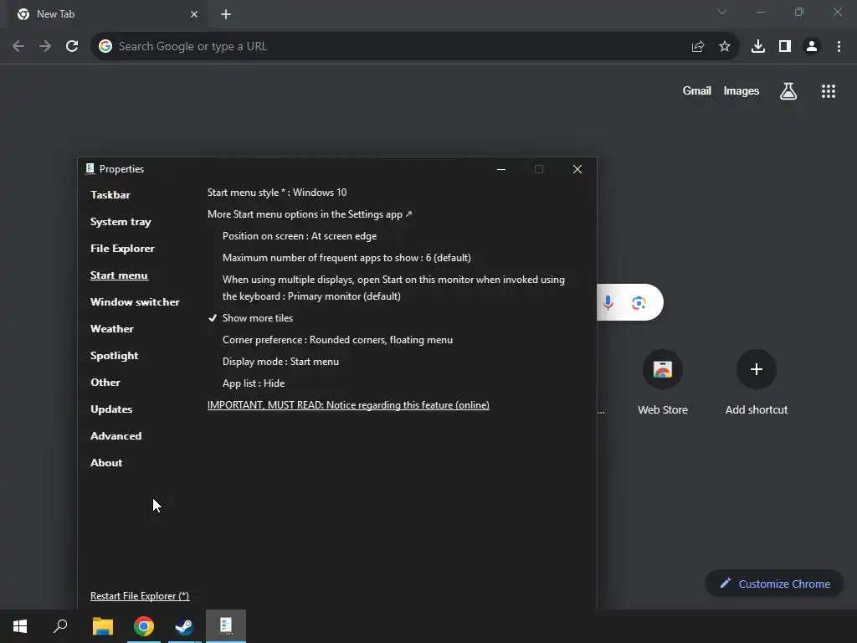This screenshot has width=857, height=643.
Task: Click Google logo in address bar
Action: [105, 47]
